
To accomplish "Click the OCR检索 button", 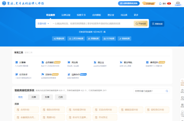I will pos(109,39).
